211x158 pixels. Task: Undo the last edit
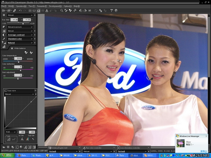coord(20,11)
